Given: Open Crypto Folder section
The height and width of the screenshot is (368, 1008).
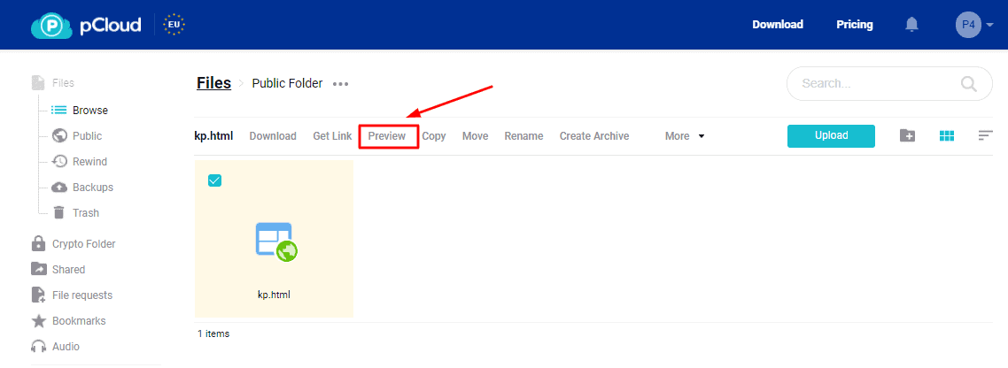Looking at the screenshot, I should (83, 244).
